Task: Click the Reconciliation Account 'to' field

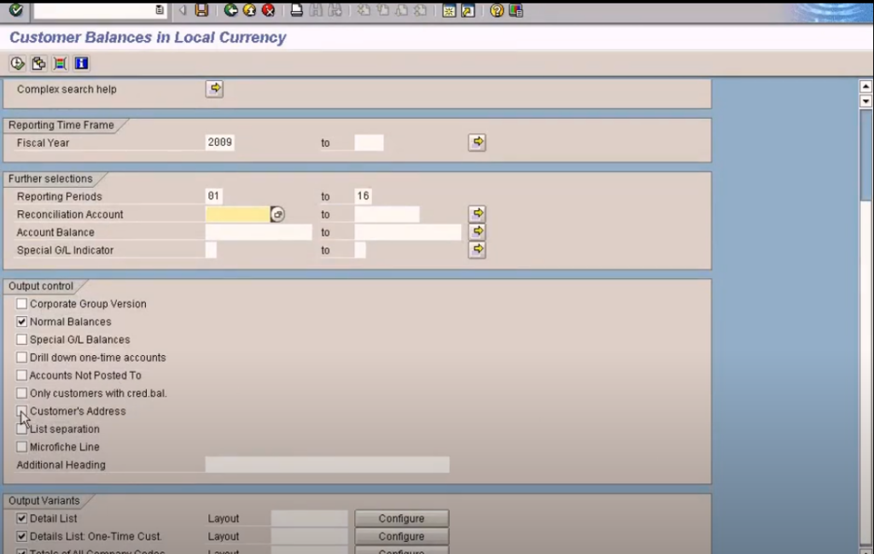Action: click(387, 214)
